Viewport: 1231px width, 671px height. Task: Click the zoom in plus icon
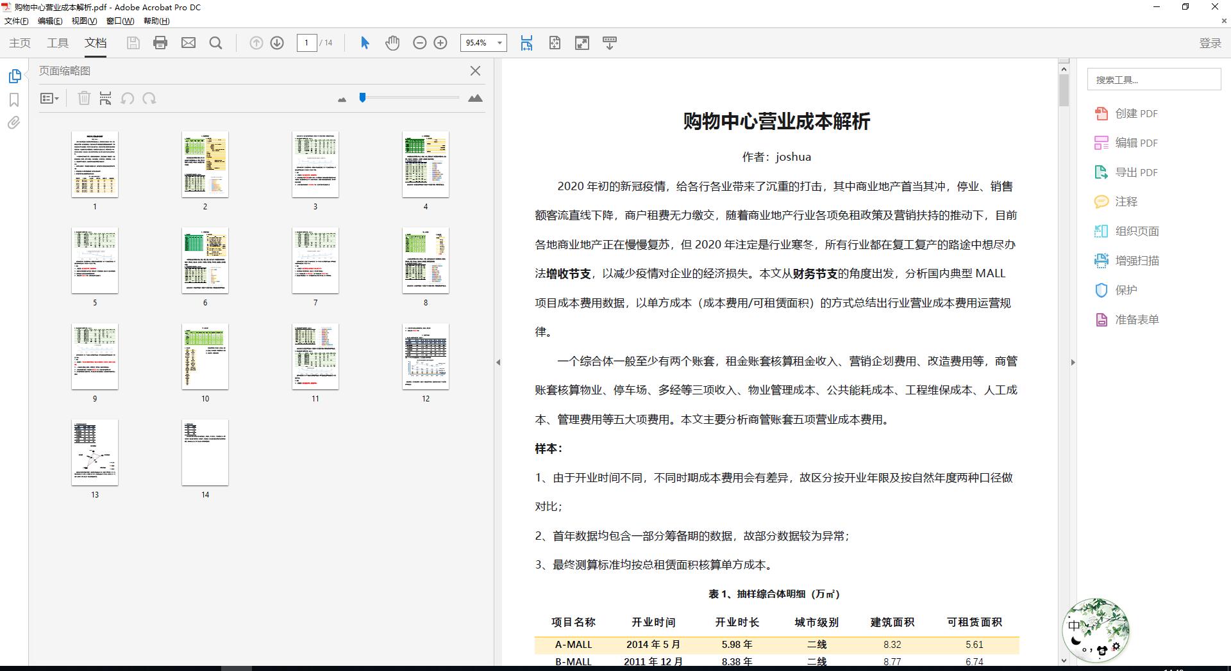click(x=440, y=43)
